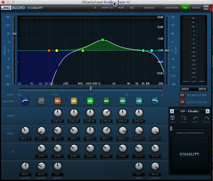213x181 pixels.
Task: Click the 5.0Hz frequency knob
Action: click(41, 131)
